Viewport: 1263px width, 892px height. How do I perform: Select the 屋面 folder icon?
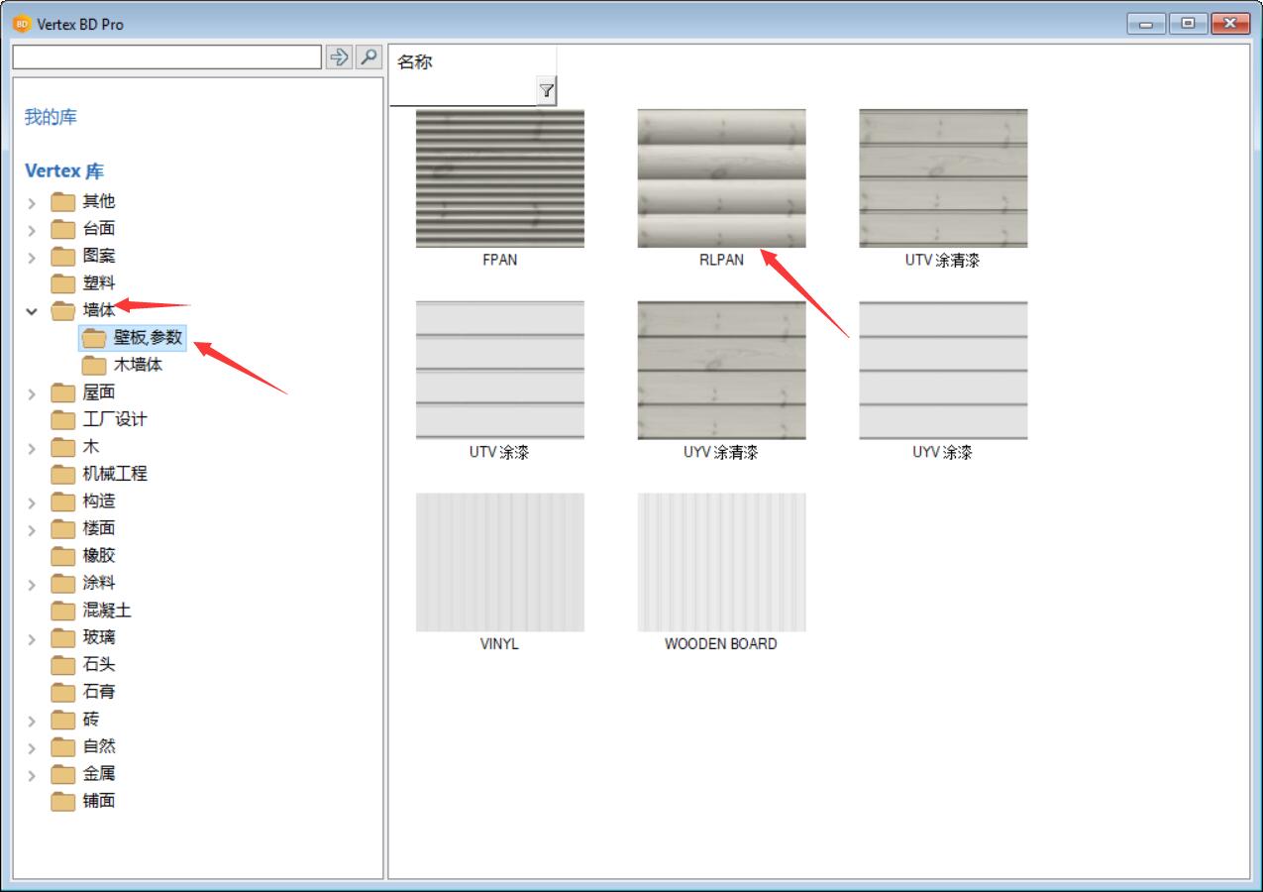(63, 392)
